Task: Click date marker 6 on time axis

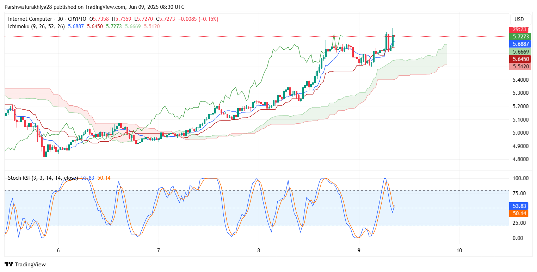Action: click(58, 250)
